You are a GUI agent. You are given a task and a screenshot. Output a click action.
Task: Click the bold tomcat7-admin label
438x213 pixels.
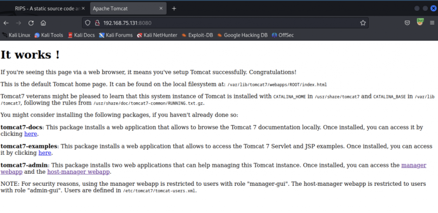[24, 165]
